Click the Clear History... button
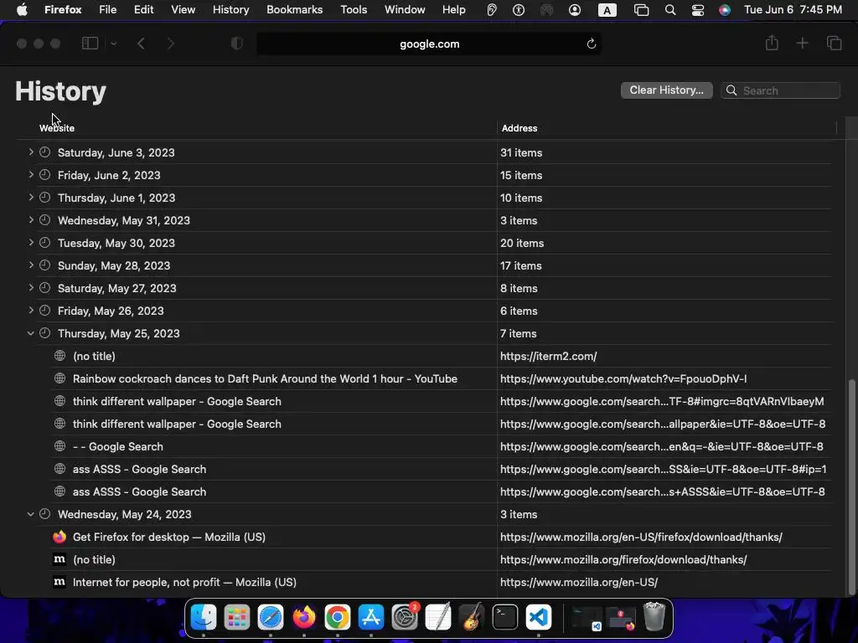 666,90
